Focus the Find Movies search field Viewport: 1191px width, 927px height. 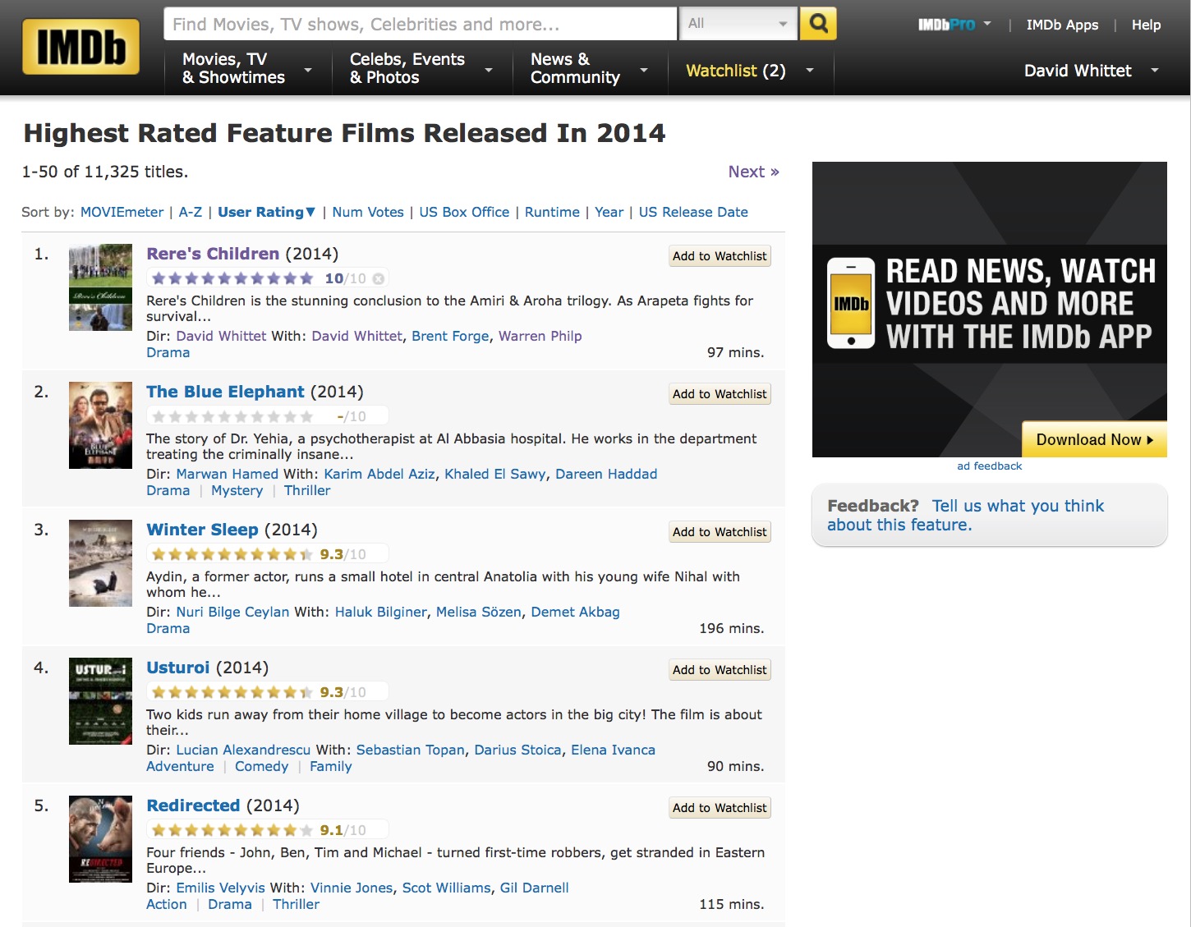[421, 24]
